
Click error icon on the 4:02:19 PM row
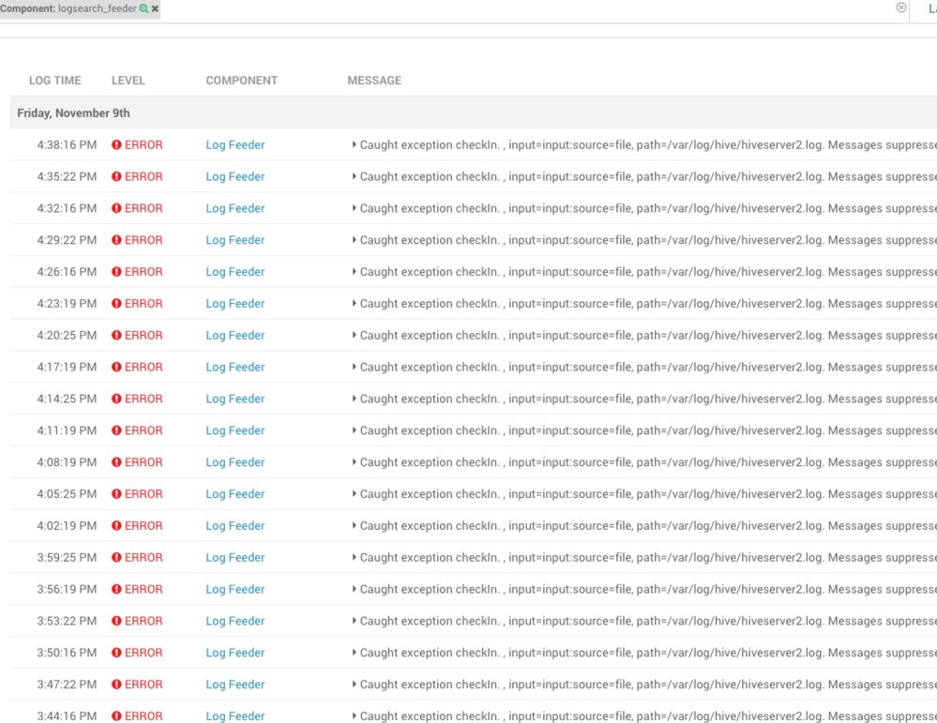point(116,525)
